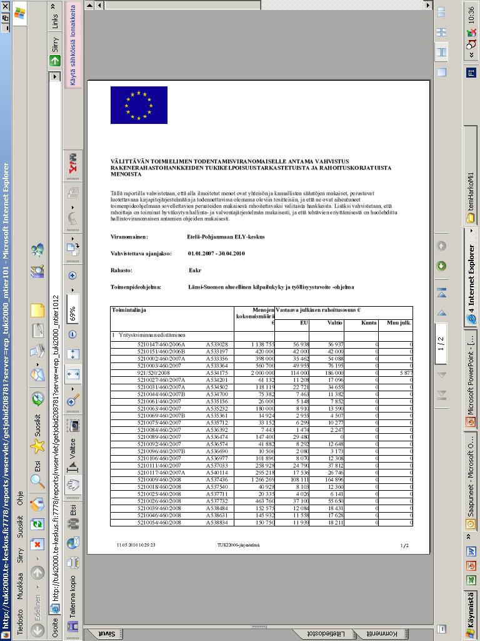Click the grey Previous View arrow
This screenshot has width=480, height=641.
pos(441,245)
